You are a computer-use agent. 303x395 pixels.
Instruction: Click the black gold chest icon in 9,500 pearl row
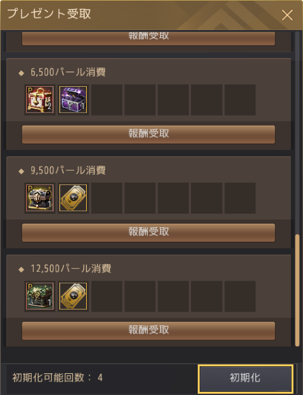[40, 198]
